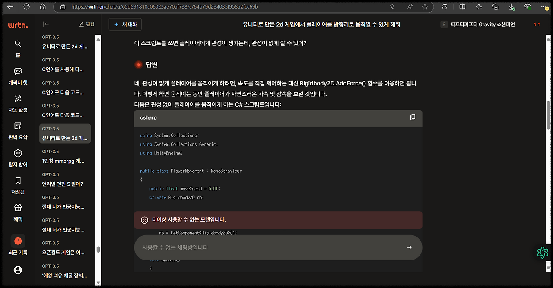Viewport: 553px width, 288px height.
Task: View 최근 기록 recent history
Action: coord(18,245)
